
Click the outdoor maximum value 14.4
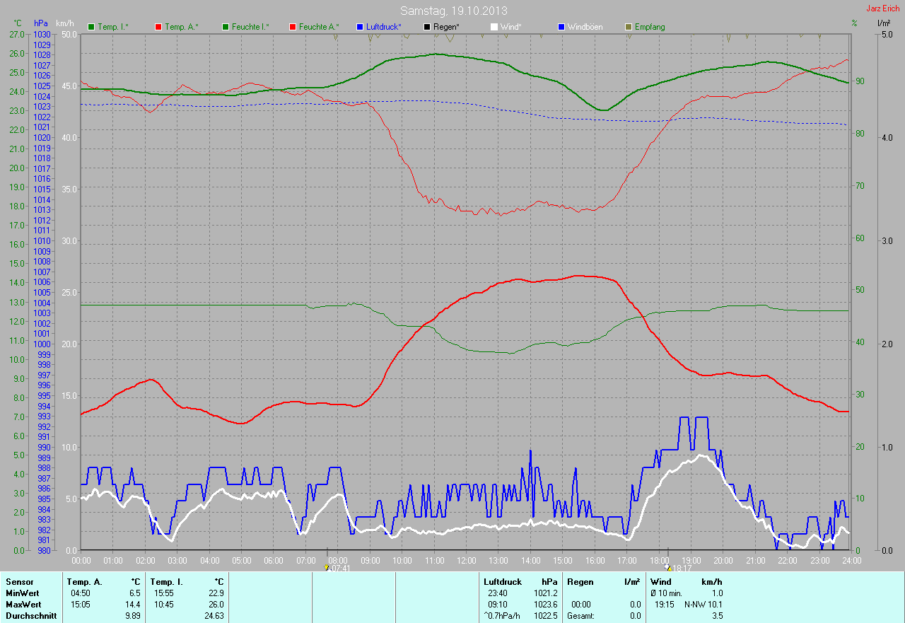pos(132,605)
